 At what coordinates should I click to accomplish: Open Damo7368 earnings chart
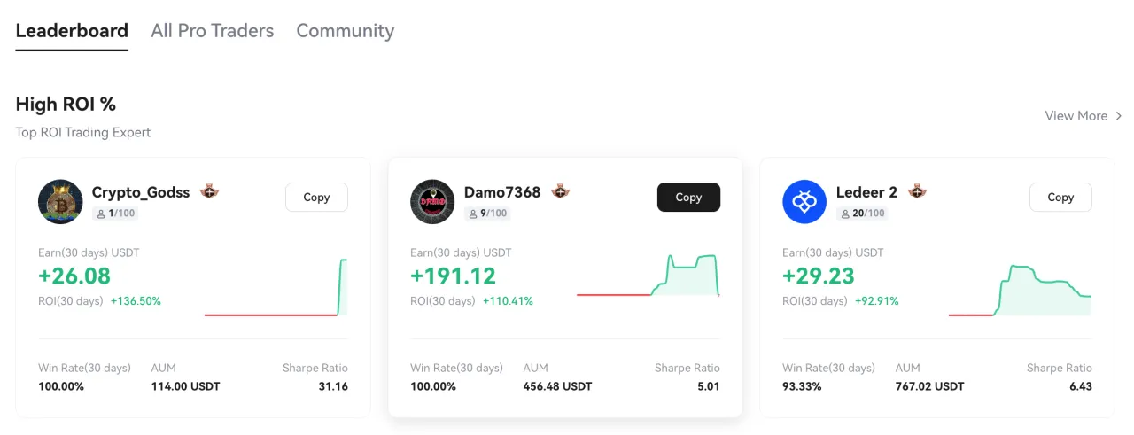point(648,276)
